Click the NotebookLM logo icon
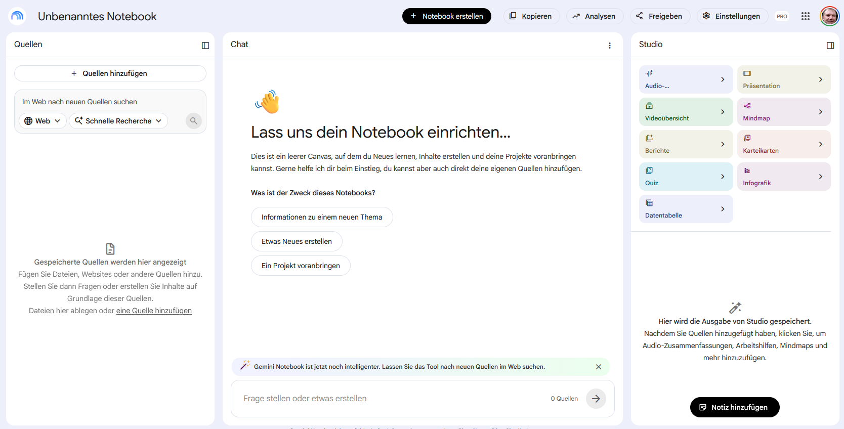The image size is (844, 429). click(x=17, y=16)
